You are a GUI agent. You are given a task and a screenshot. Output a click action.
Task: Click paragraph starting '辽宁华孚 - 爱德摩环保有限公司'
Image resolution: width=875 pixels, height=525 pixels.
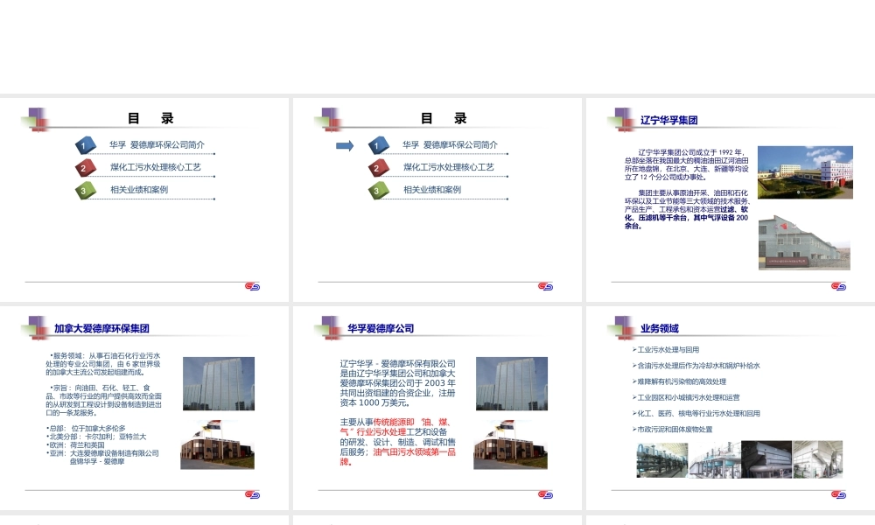coord(398,383)
